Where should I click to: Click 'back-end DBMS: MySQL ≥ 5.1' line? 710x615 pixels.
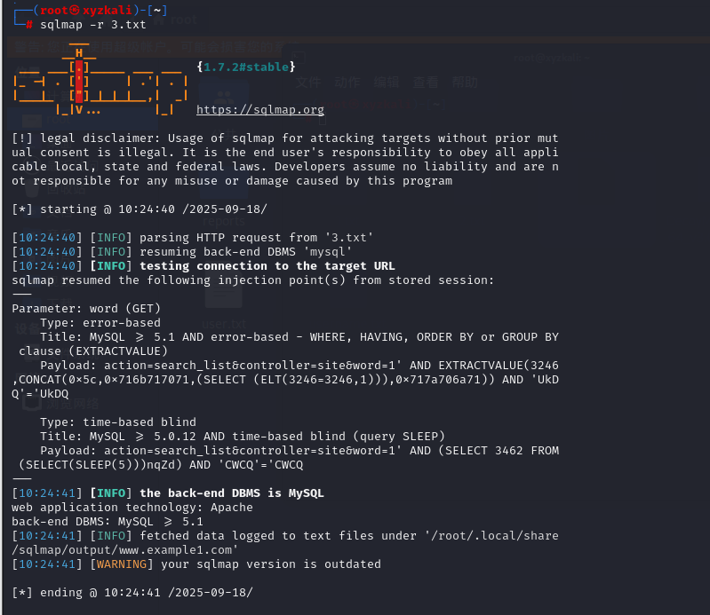pyautogui.click(x=108, y=522)
